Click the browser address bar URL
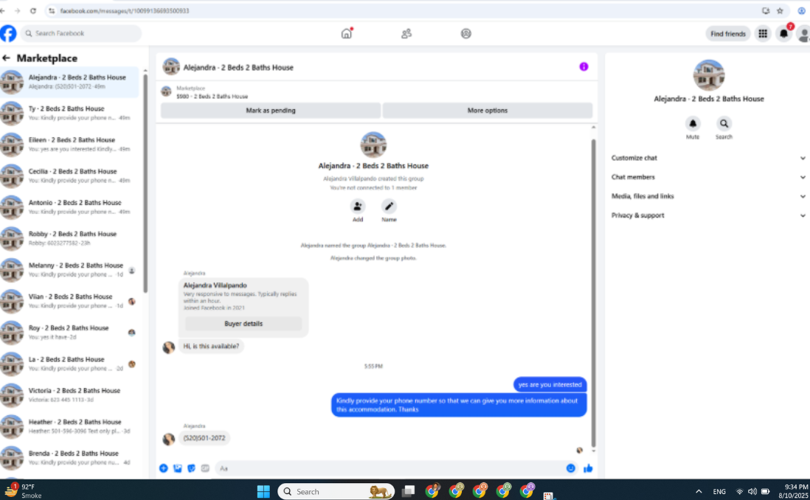Viewport: 810px width, 500px height. tap(125, 11)
